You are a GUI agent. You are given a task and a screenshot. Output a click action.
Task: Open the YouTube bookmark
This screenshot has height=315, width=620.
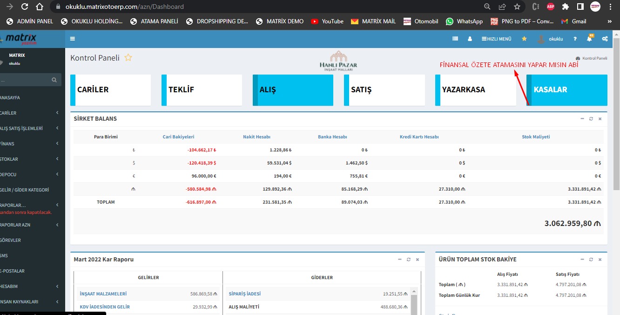(x=327, y=21)
